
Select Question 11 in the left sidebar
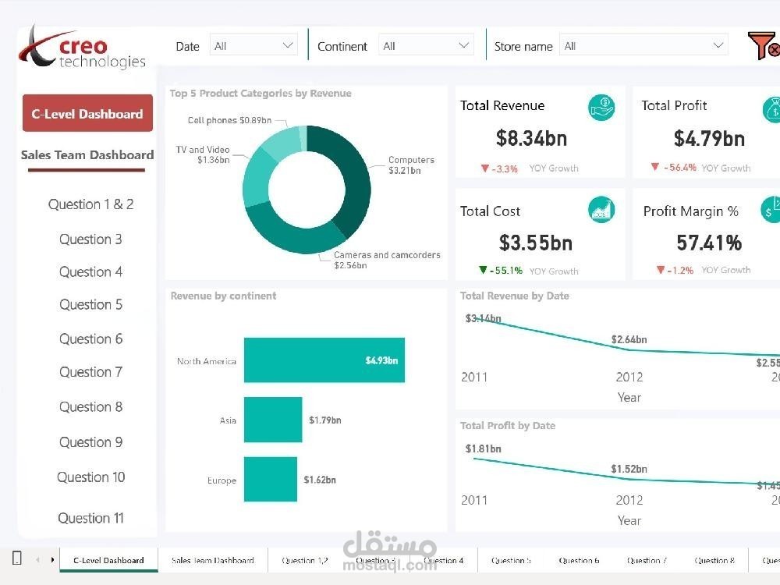pyautogui.click(x=90, y=517)
